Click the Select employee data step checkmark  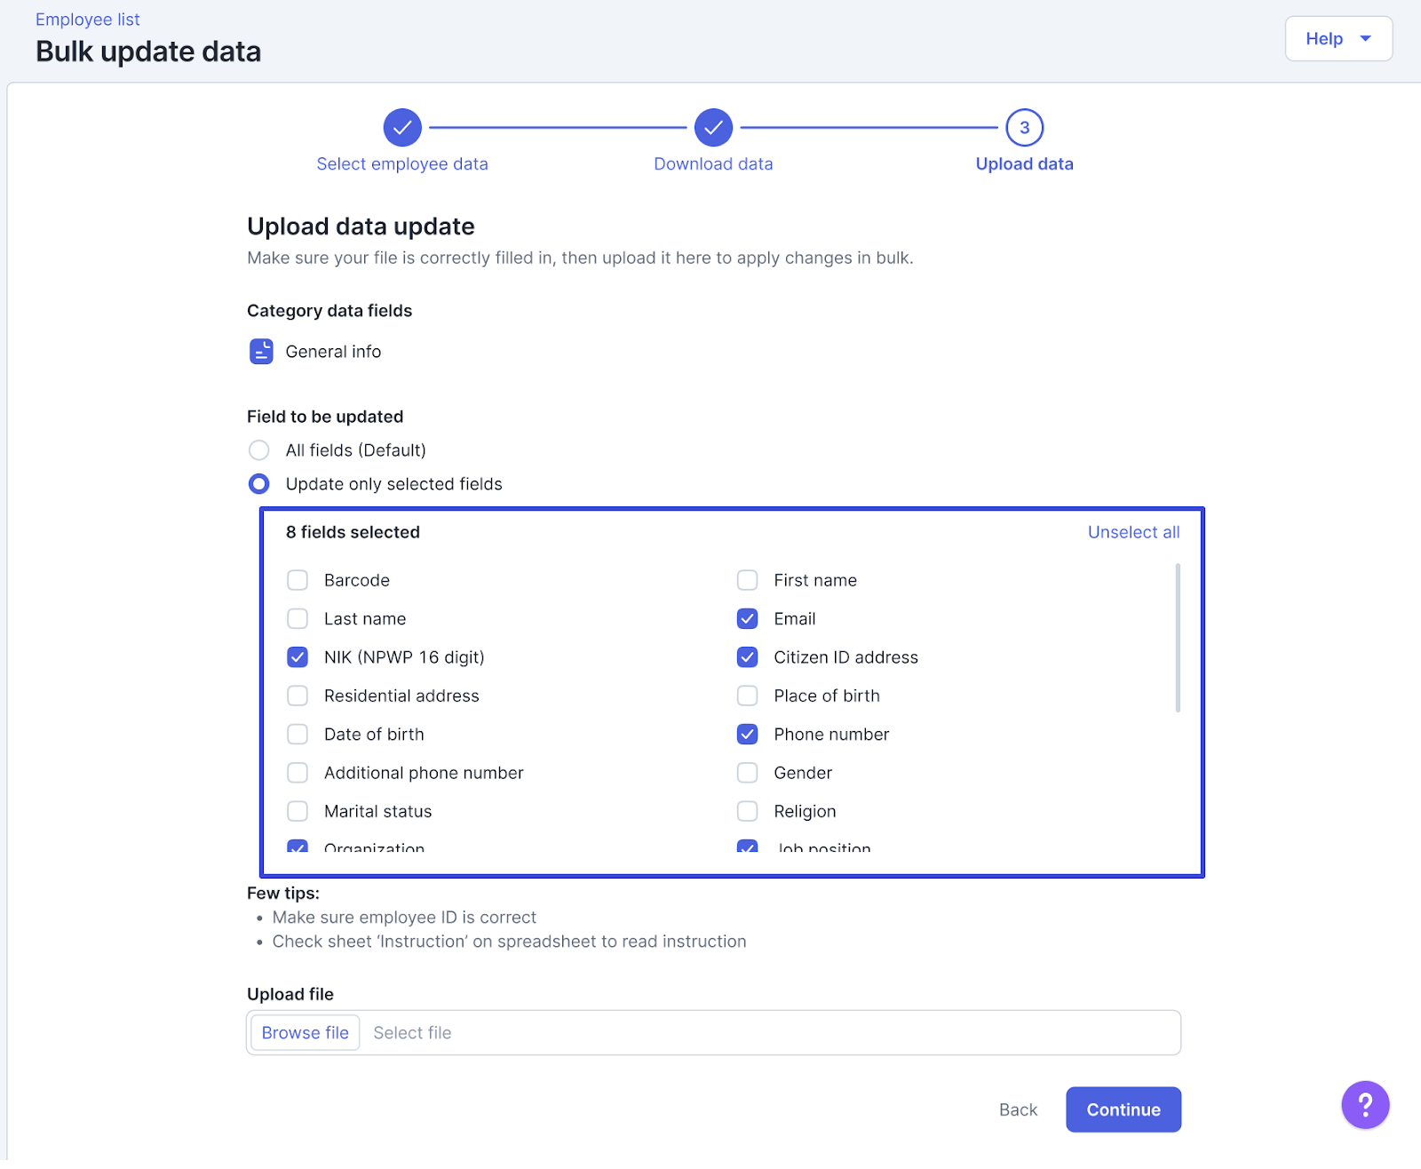[402, 127]
